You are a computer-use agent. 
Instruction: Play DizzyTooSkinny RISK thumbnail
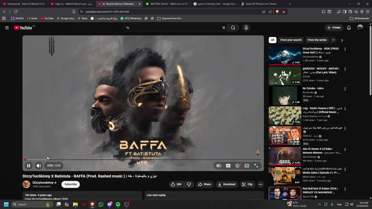click(285, 56)
